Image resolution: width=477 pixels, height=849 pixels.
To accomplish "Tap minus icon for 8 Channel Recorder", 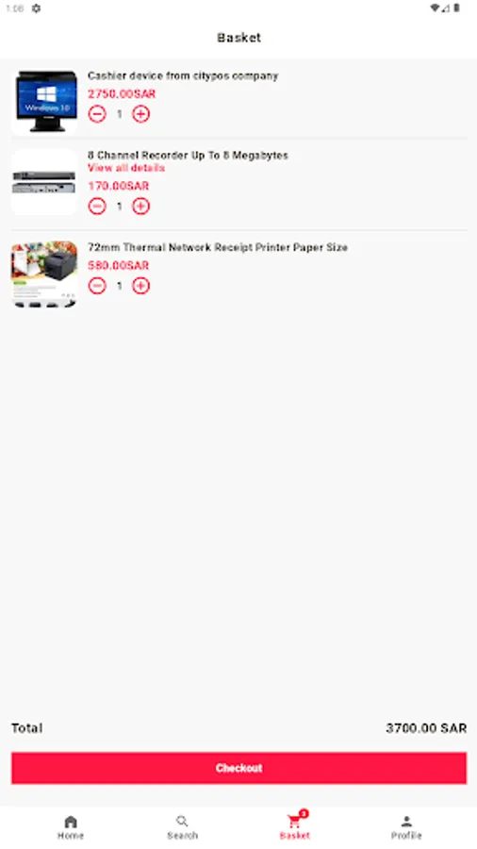I will pyautogui.click(x=97, y=207).
